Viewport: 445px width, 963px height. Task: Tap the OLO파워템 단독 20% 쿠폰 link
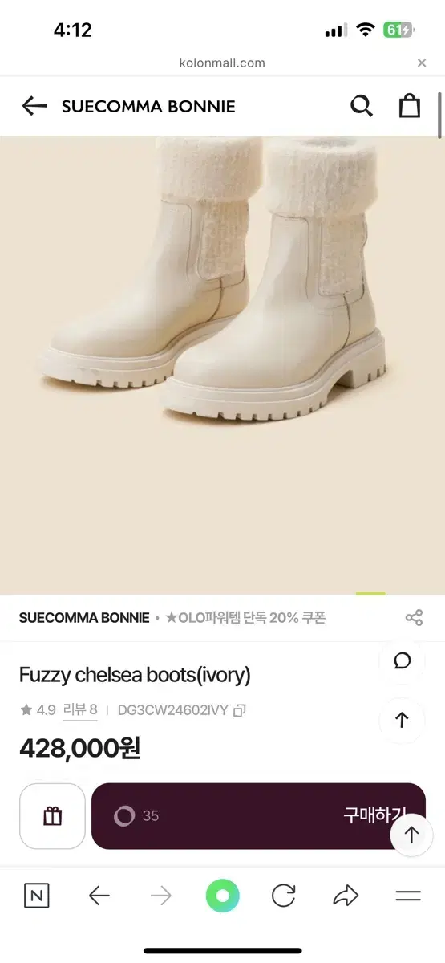click(x=245, y=617)
